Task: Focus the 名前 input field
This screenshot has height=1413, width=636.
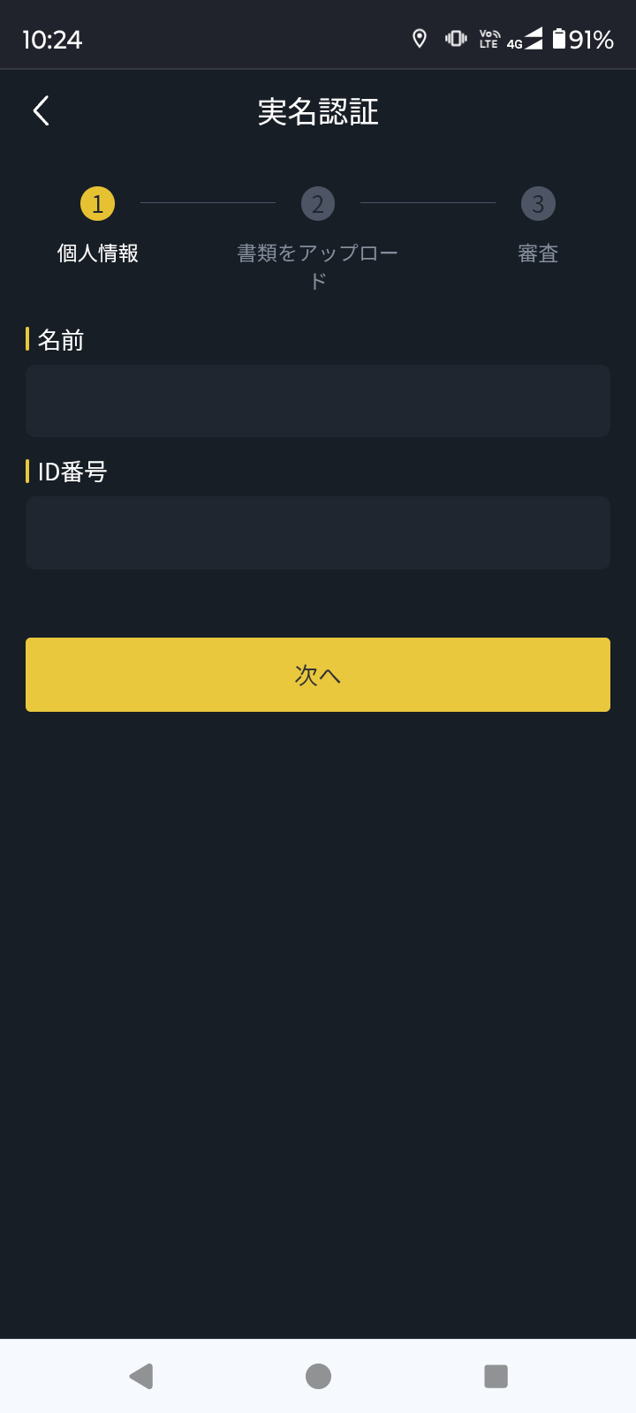Action: [318, 401]
